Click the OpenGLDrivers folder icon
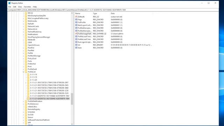Image resolution: width=224 pixels, height=126 pixels. click(x=26, y=45)
